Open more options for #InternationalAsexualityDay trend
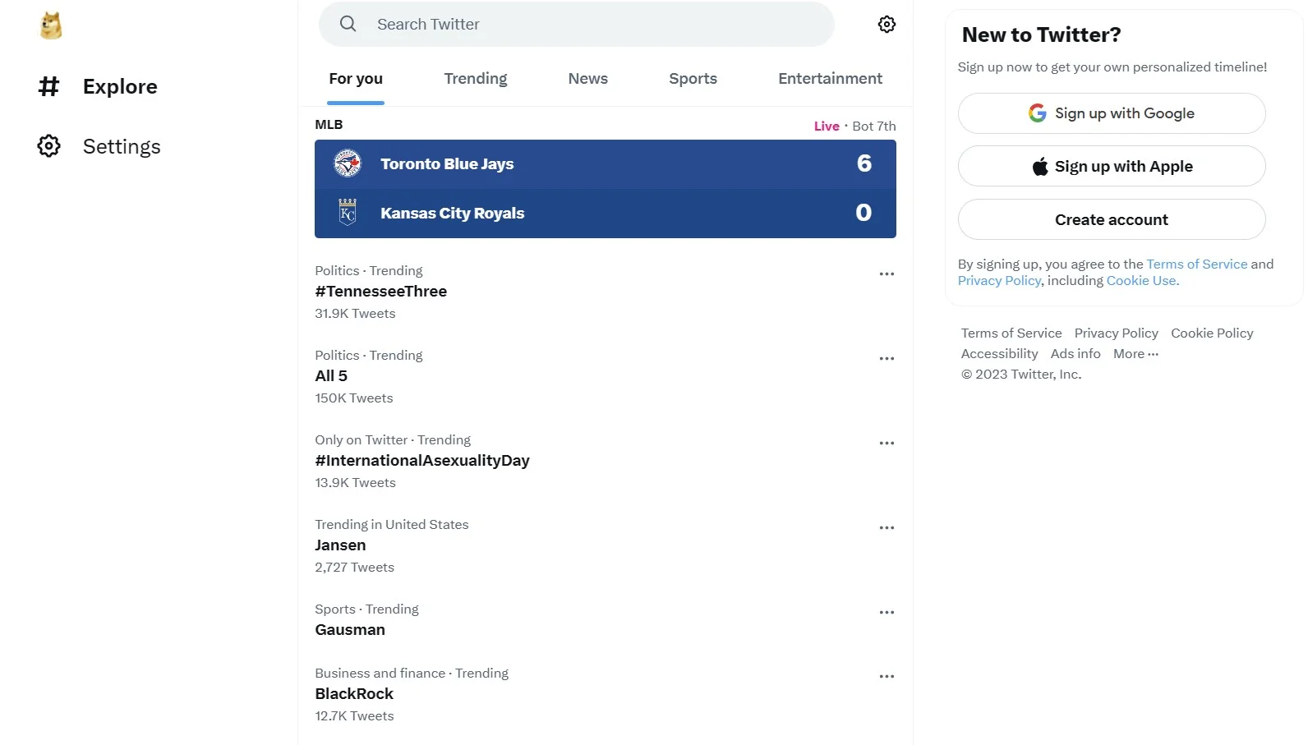Screen dimensions: 1308x745 (x=887, y=444)
